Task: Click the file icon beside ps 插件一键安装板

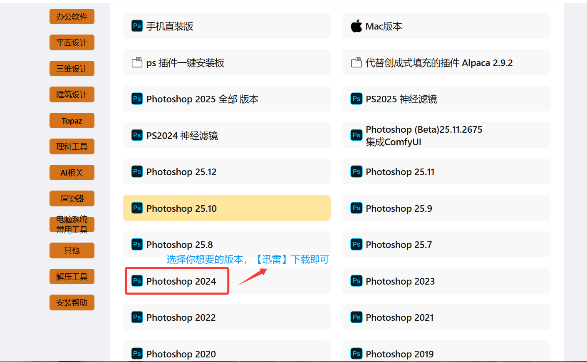Action: tap(137, 62)
